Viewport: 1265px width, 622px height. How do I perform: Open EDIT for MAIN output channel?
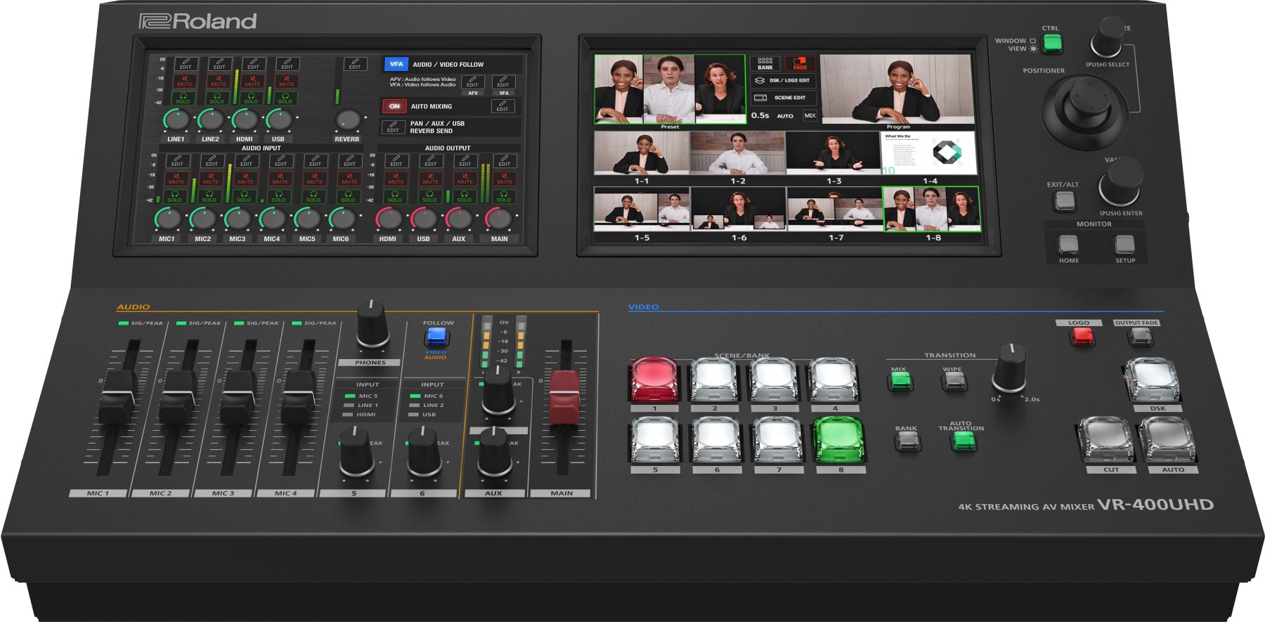click(505, 161)
